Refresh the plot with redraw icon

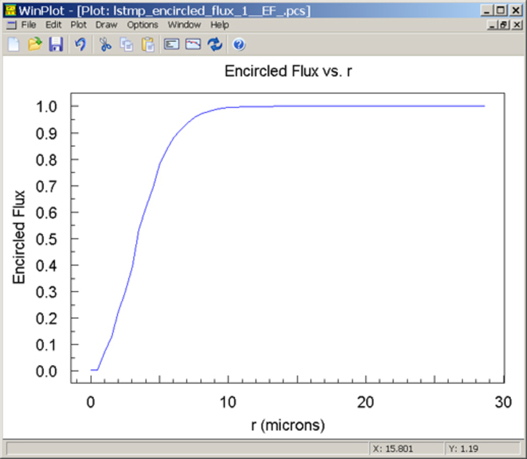click(214, 44)
